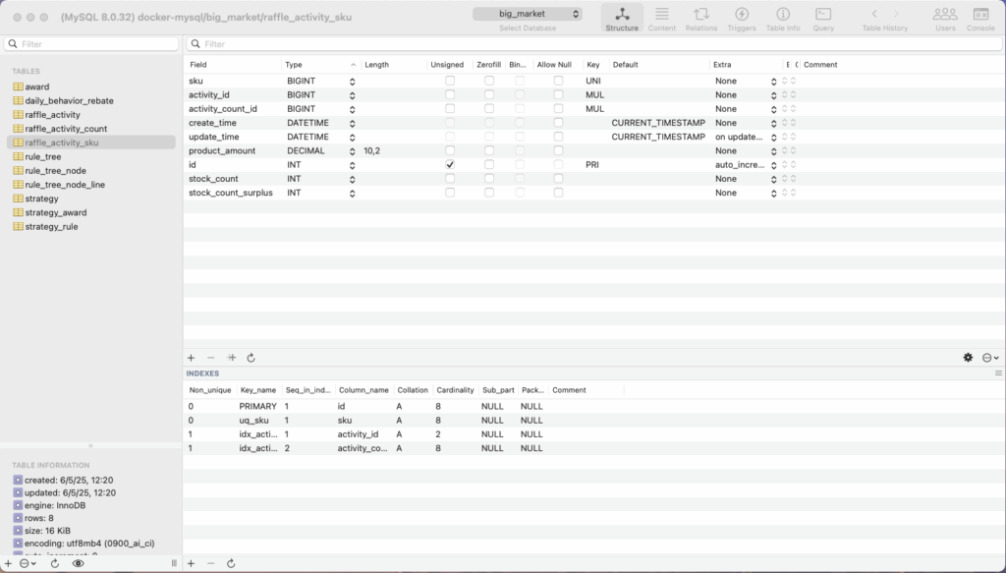Image resolution: width=1006 pixels, height=573 pixels.
Task: Open the Triggers view
Action: 742,18
